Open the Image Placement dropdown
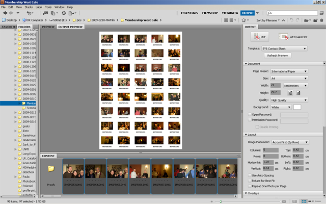 pyautogui.click(x=290, y=142)
